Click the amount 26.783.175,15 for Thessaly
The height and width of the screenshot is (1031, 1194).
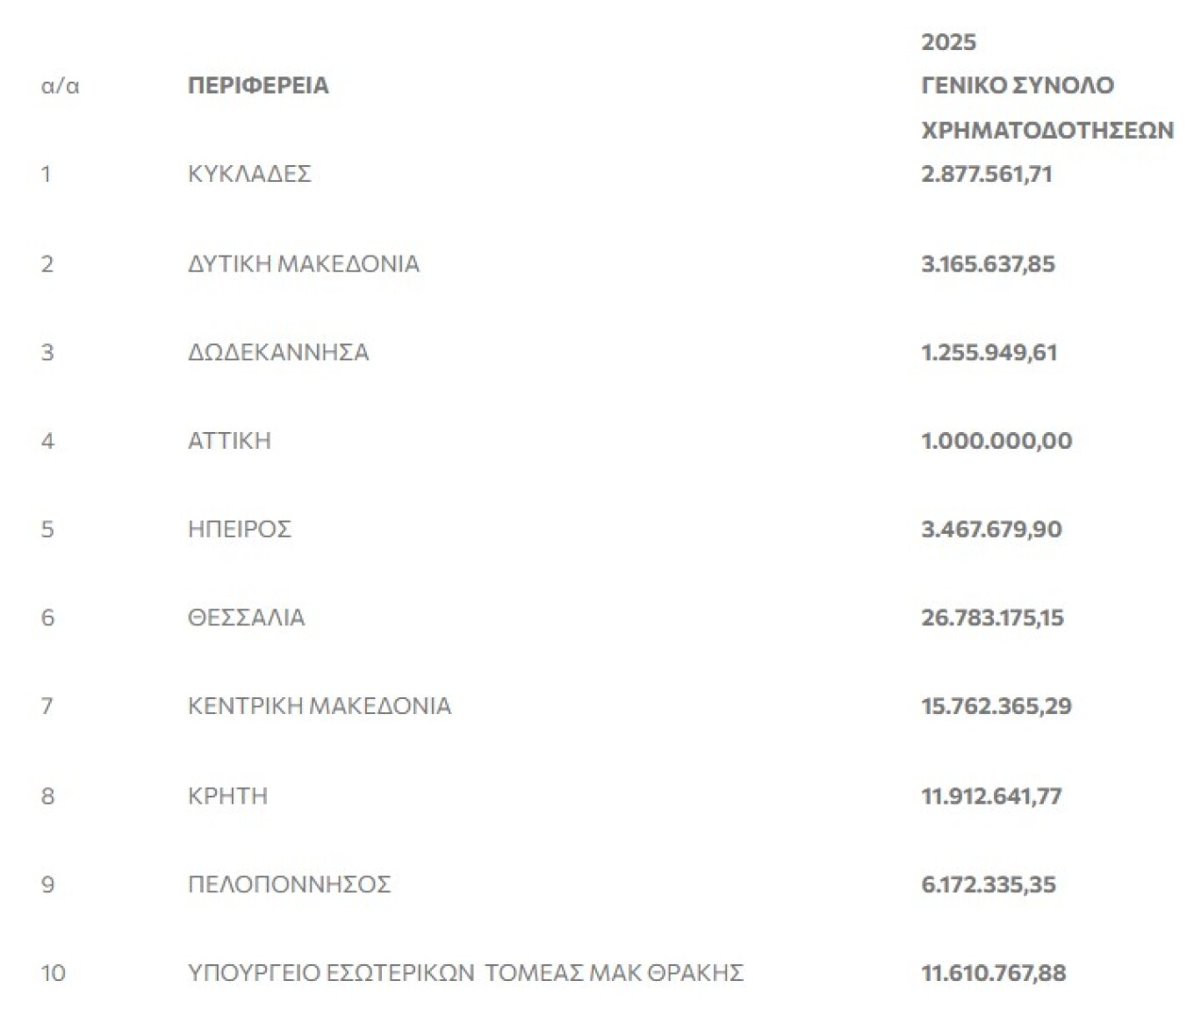click(x=992, y=618)
